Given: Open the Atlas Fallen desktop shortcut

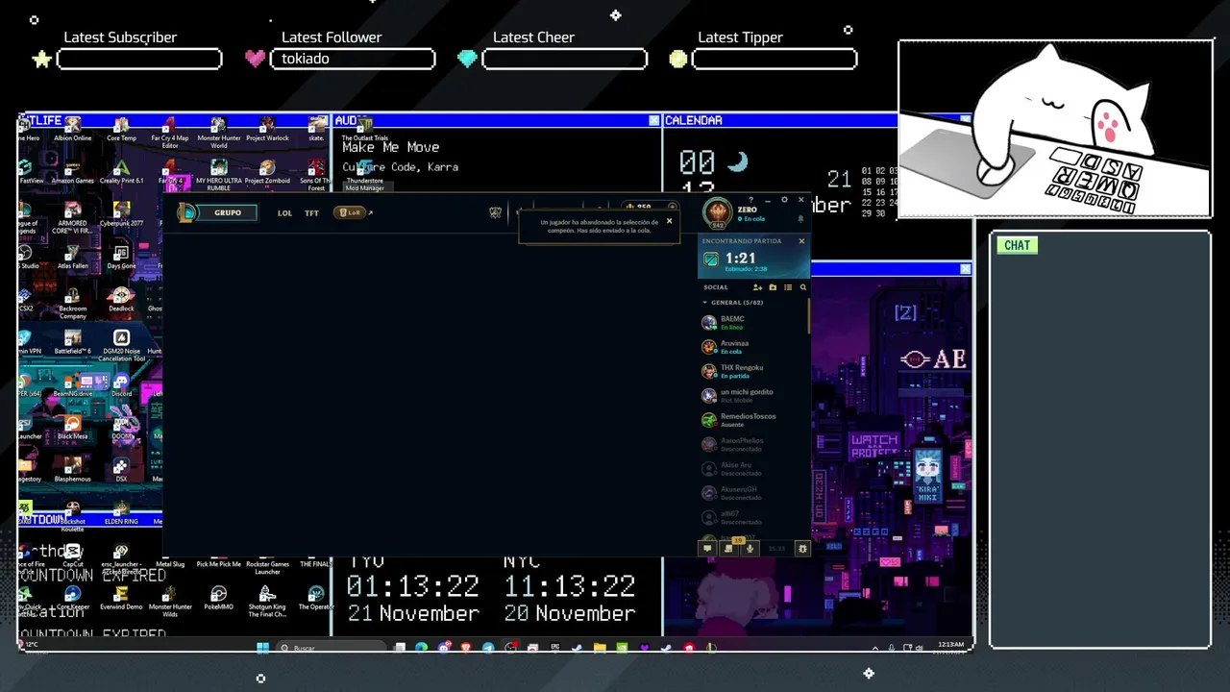Looking at the screenshot, I should [72, 256].
